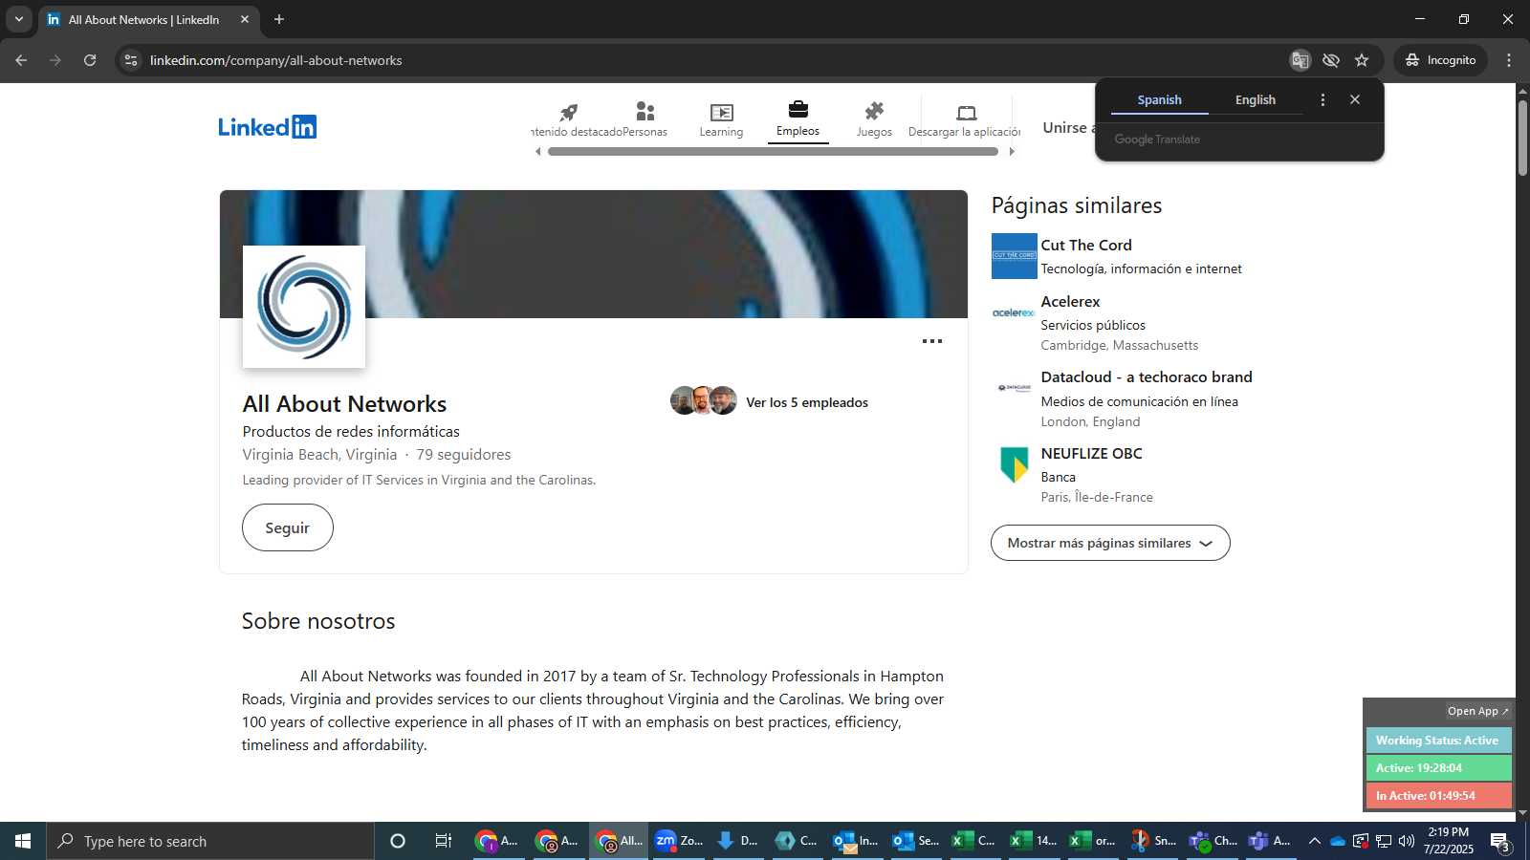Open the tab search dropdown arrow
The height and width of the screenshot is (860, 1530).
18,19
